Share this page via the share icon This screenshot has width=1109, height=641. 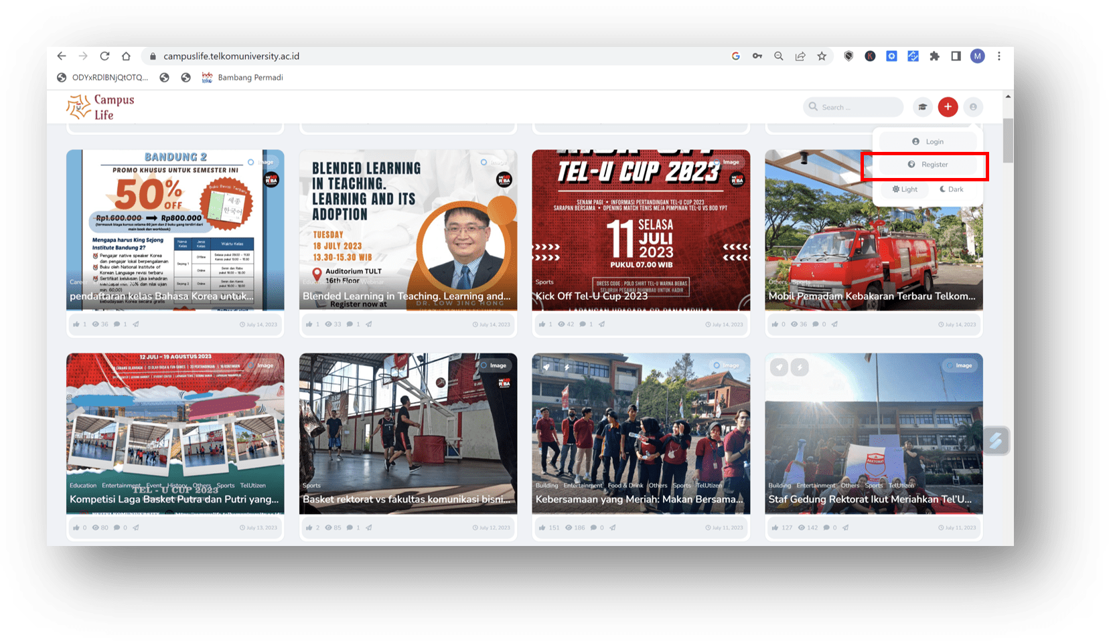click(x=800, y=56)
